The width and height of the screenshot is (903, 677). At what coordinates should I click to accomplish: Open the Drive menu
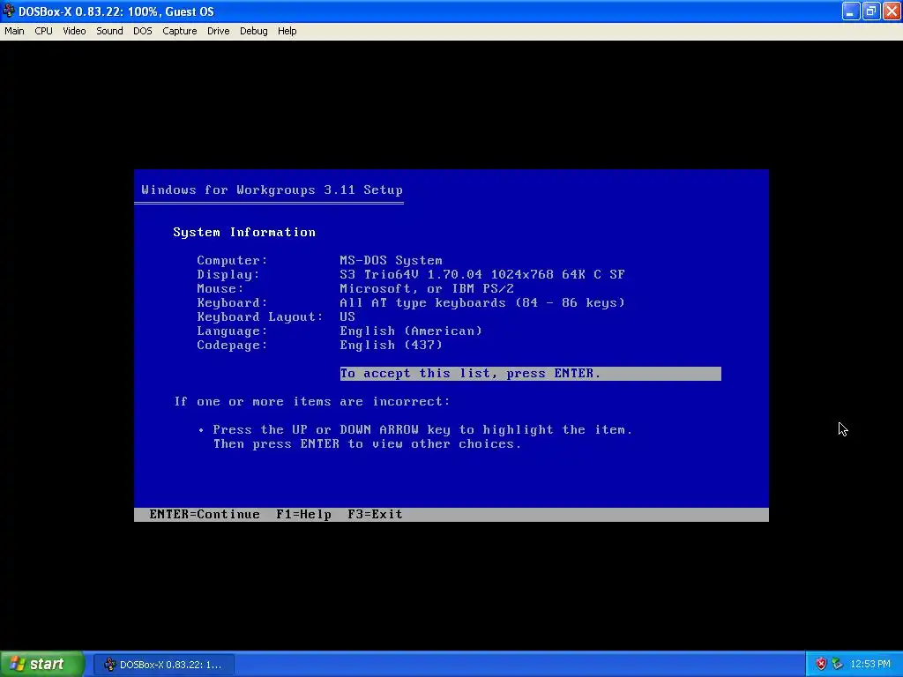click(219, 31)
